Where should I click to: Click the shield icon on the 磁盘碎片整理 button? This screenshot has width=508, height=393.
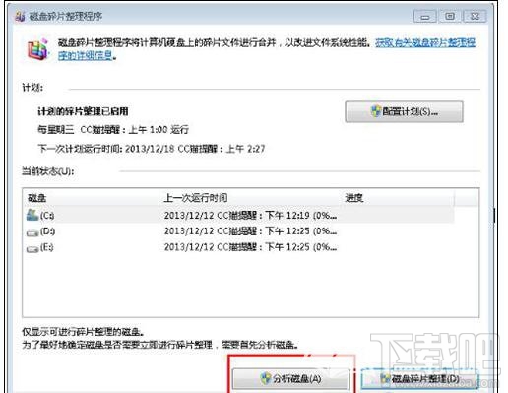pos(385,378)
